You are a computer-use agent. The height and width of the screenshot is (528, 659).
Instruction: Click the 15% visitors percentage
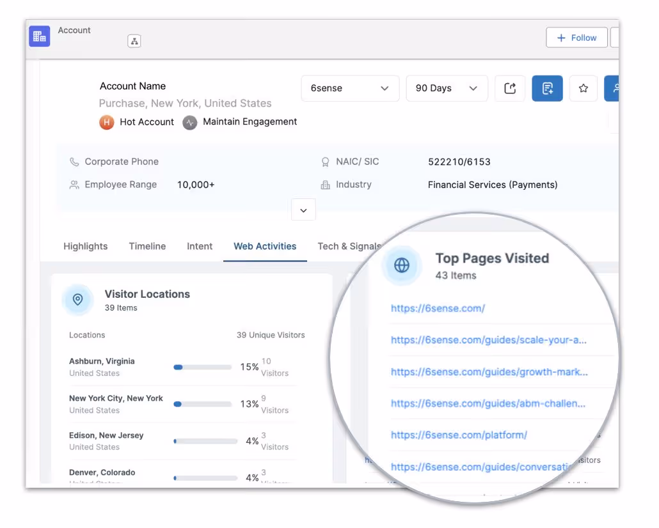[250, 367]
